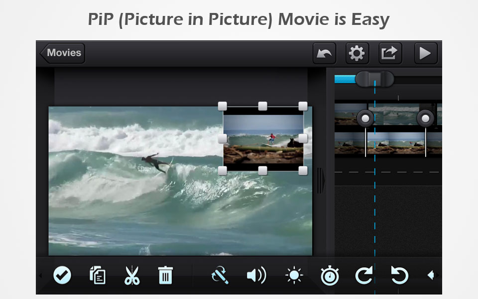Click the right-middle PiP resize handle
This screenshot has width=478, height=299.
click(303, 139)
